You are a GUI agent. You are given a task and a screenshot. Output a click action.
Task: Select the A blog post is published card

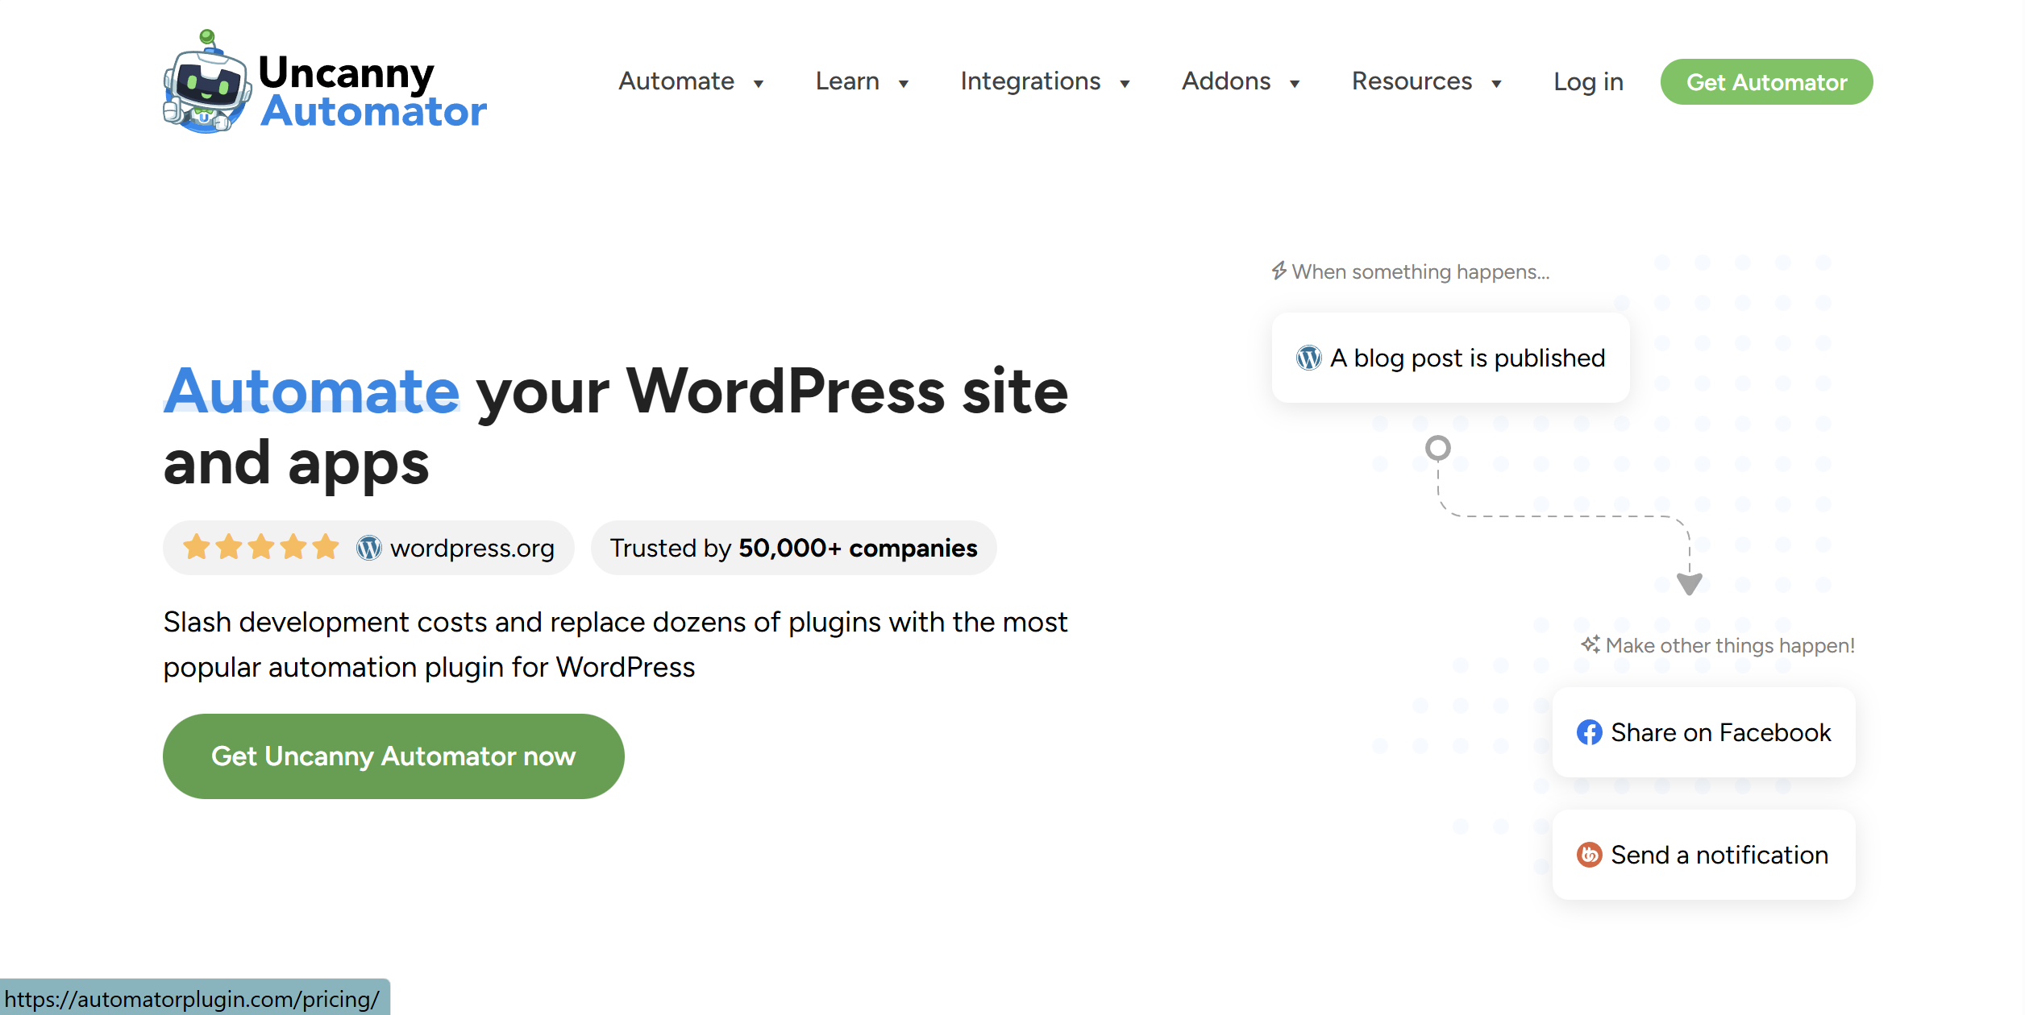coord(1450,358)
